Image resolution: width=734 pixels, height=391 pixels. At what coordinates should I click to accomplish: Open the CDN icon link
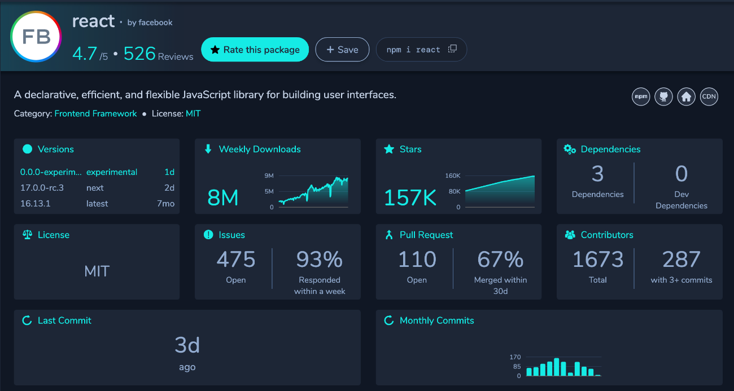click(x=709, y=96)
